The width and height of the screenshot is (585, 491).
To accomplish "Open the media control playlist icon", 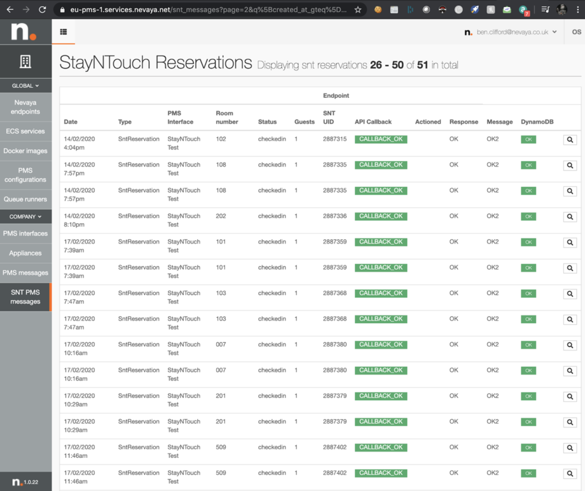I will pyautogui.click(x=545, y=10).
